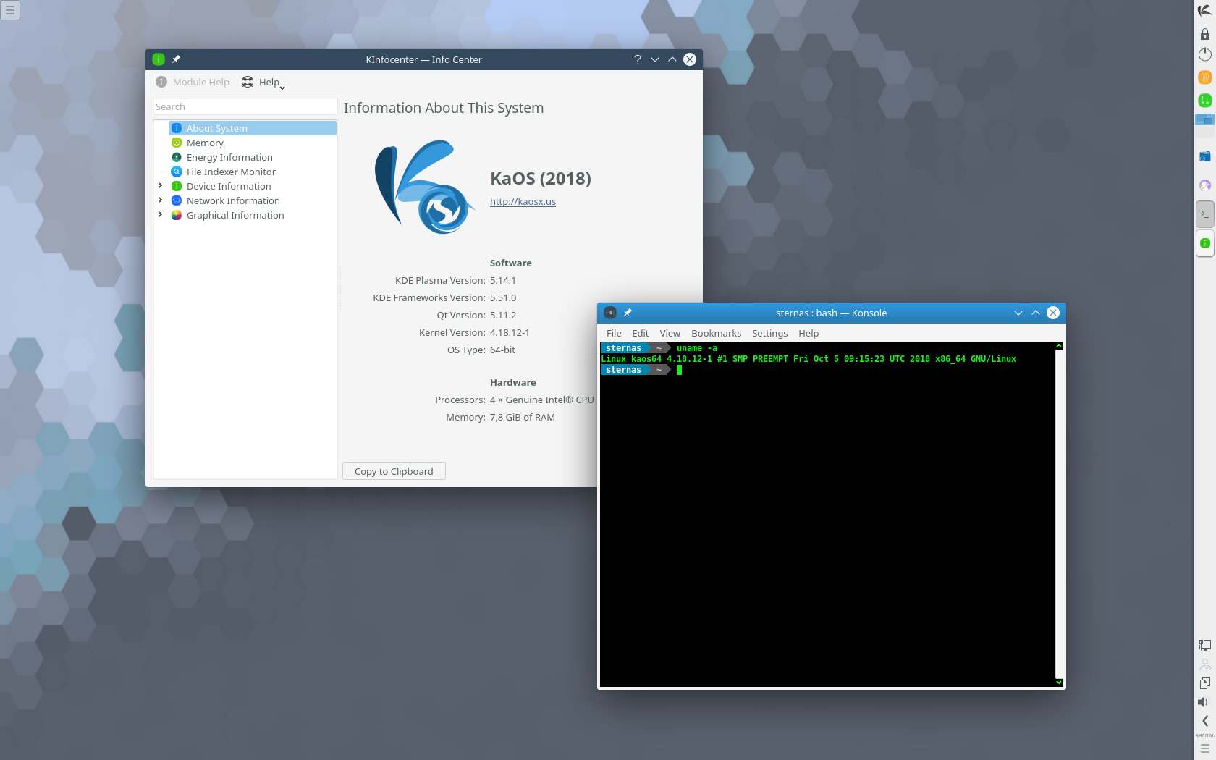Open the clipboard tray icon
Screen dimensions: 1216x760
click(x=1204, y=683)
